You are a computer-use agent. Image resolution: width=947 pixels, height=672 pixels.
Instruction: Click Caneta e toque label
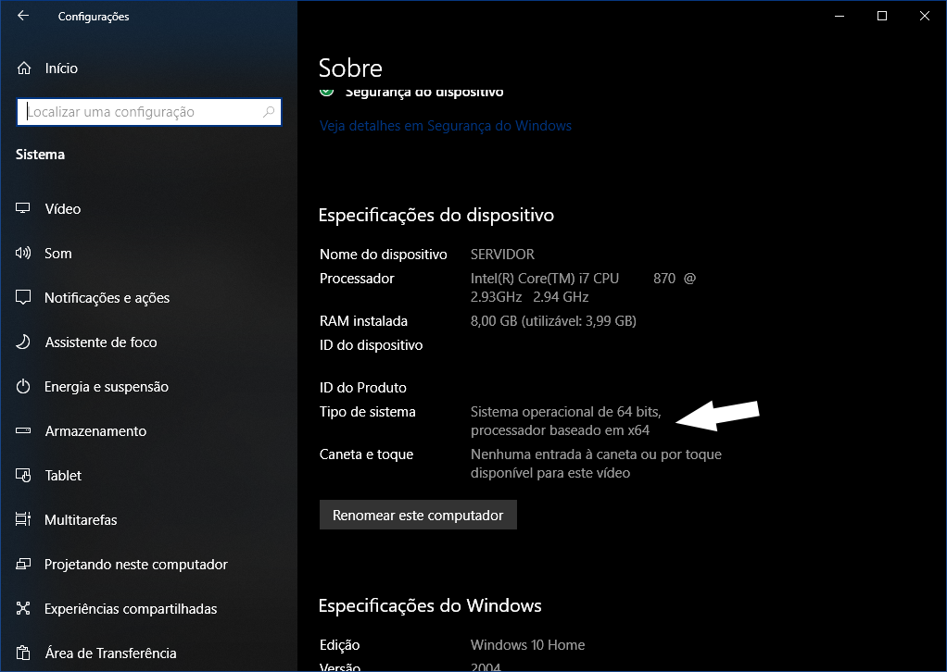[366, 454]
